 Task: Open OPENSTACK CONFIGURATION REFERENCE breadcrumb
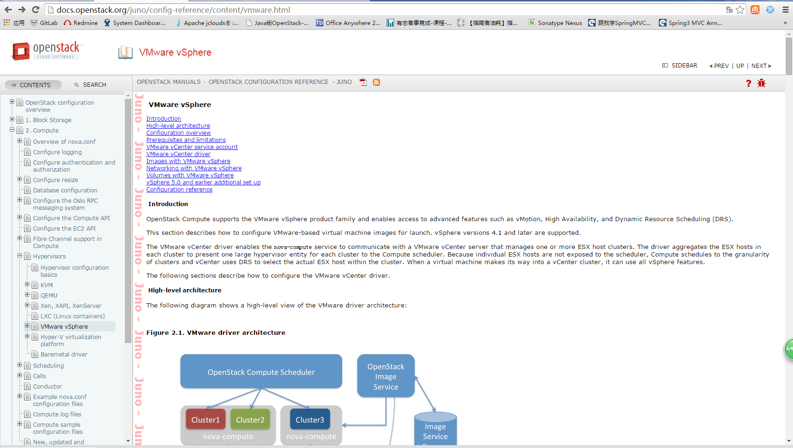point(269,82)
